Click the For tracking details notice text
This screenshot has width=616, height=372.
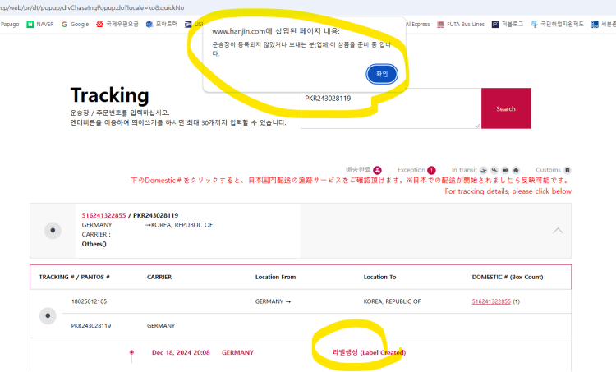[508, 191]
